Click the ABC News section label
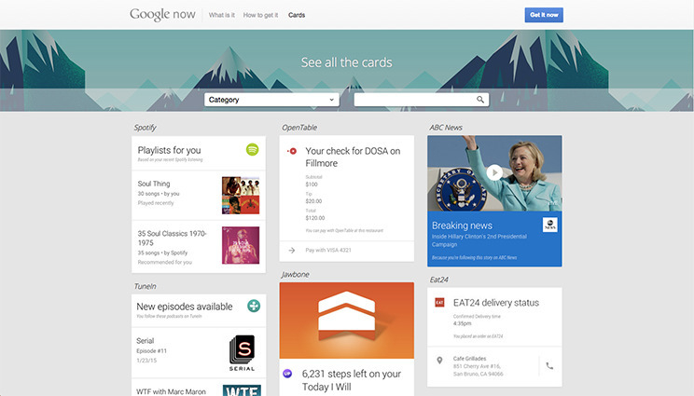Viewport: 694px width, 396px height. point(446,128)
